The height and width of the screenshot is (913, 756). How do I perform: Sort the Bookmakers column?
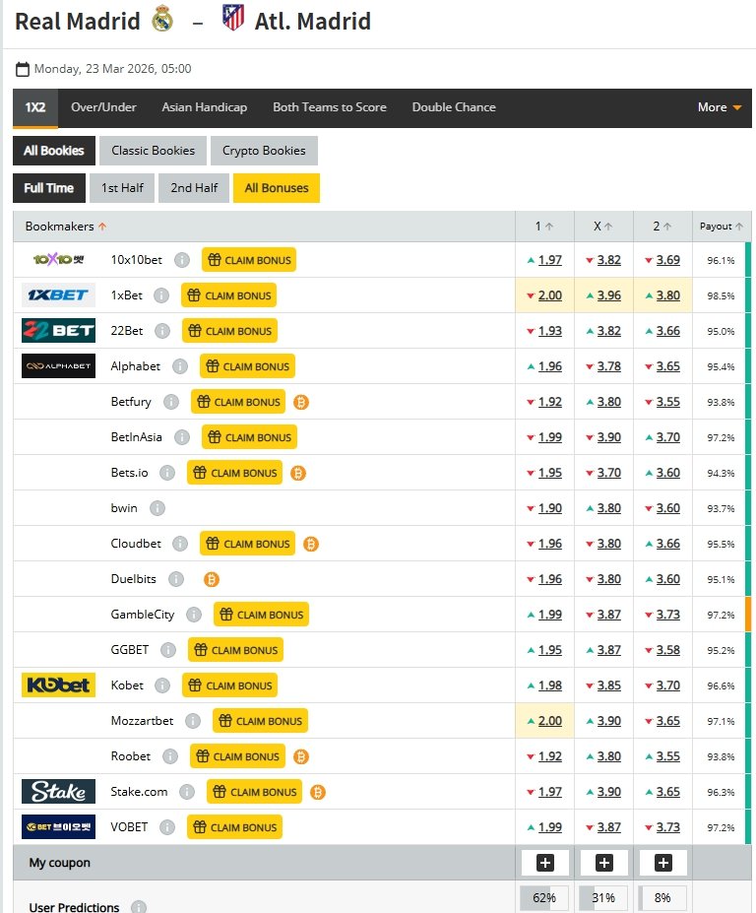tap(66, 227)
